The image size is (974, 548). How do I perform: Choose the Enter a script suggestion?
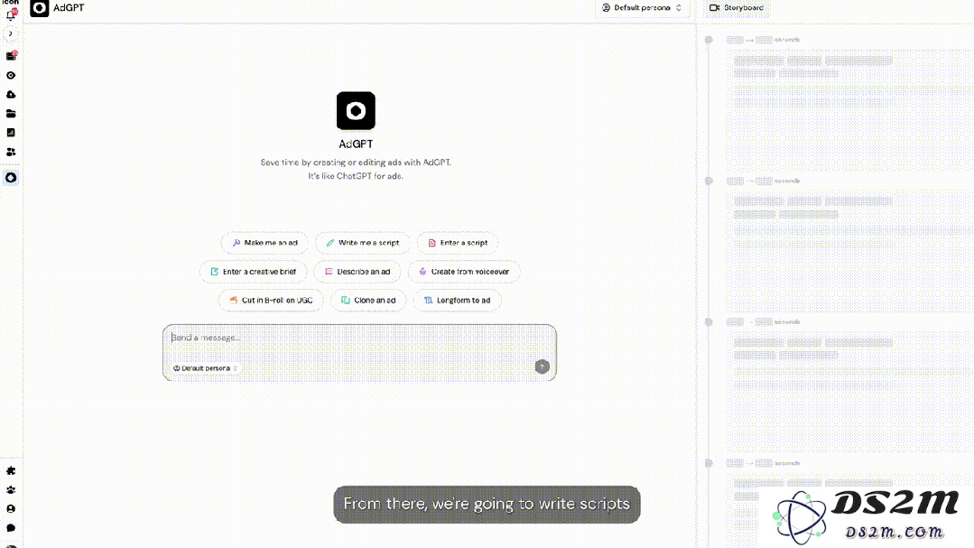[458, 243]
